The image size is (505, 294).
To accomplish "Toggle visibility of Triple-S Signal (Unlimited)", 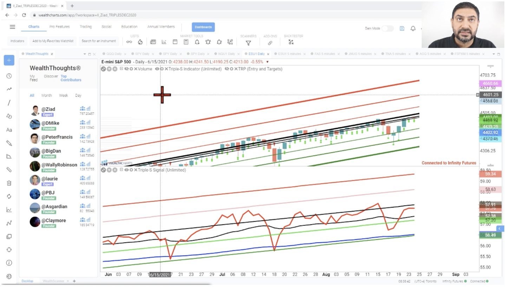I will click(126, 170).
